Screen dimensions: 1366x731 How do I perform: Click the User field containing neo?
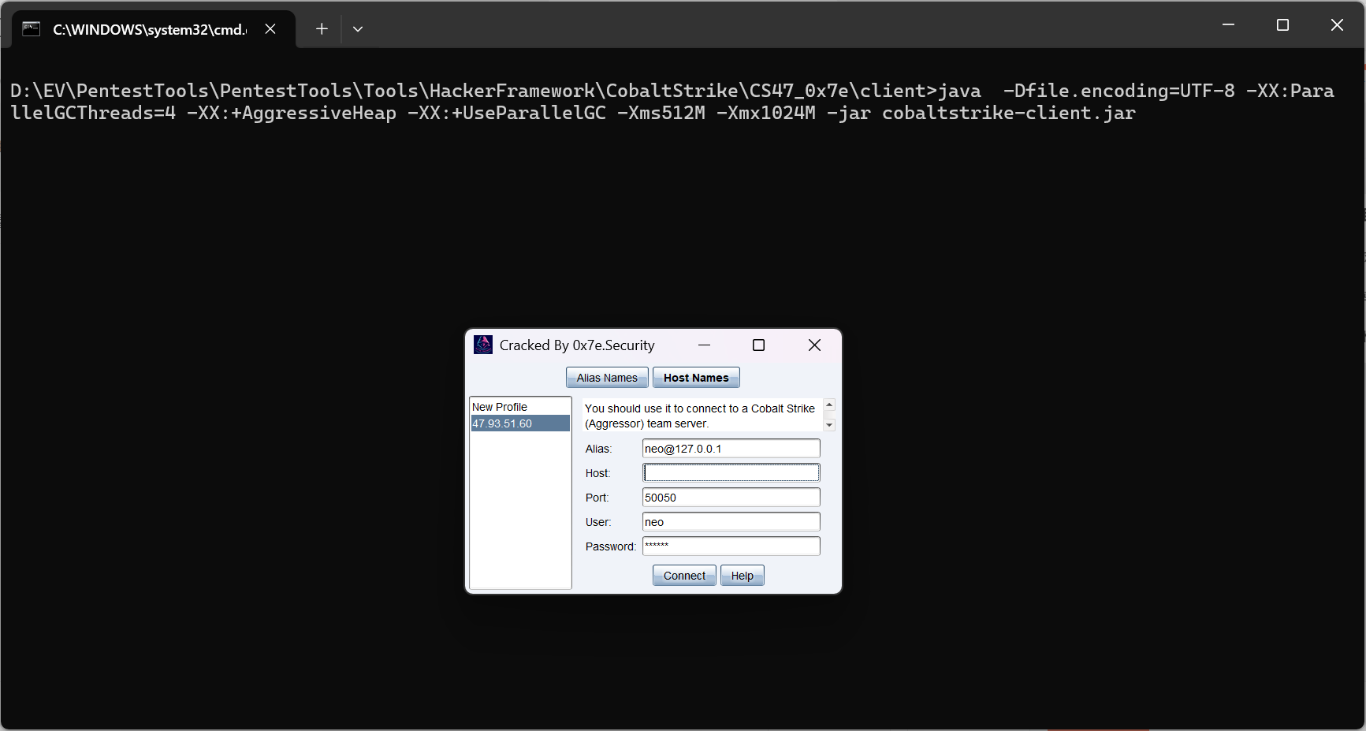[730, 521]
